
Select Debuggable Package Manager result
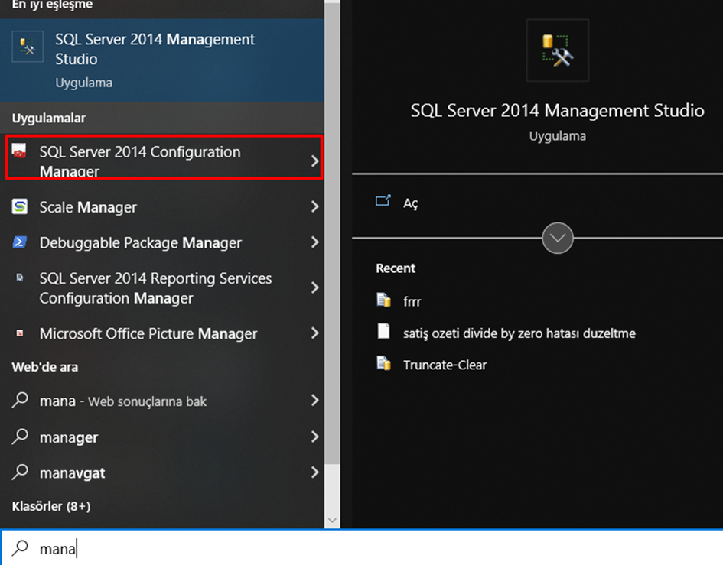pyautogui.click(x=162, y=242)
